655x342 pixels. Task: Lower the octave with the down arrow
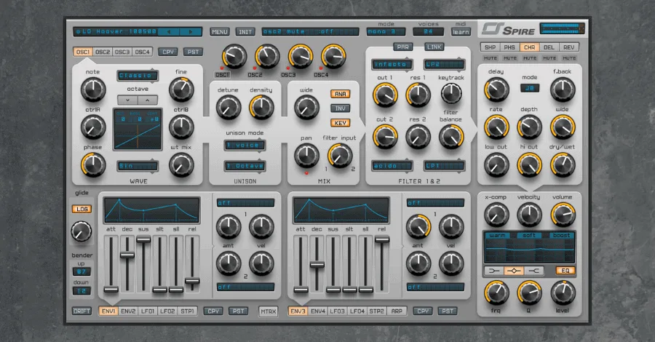[127, 100]
